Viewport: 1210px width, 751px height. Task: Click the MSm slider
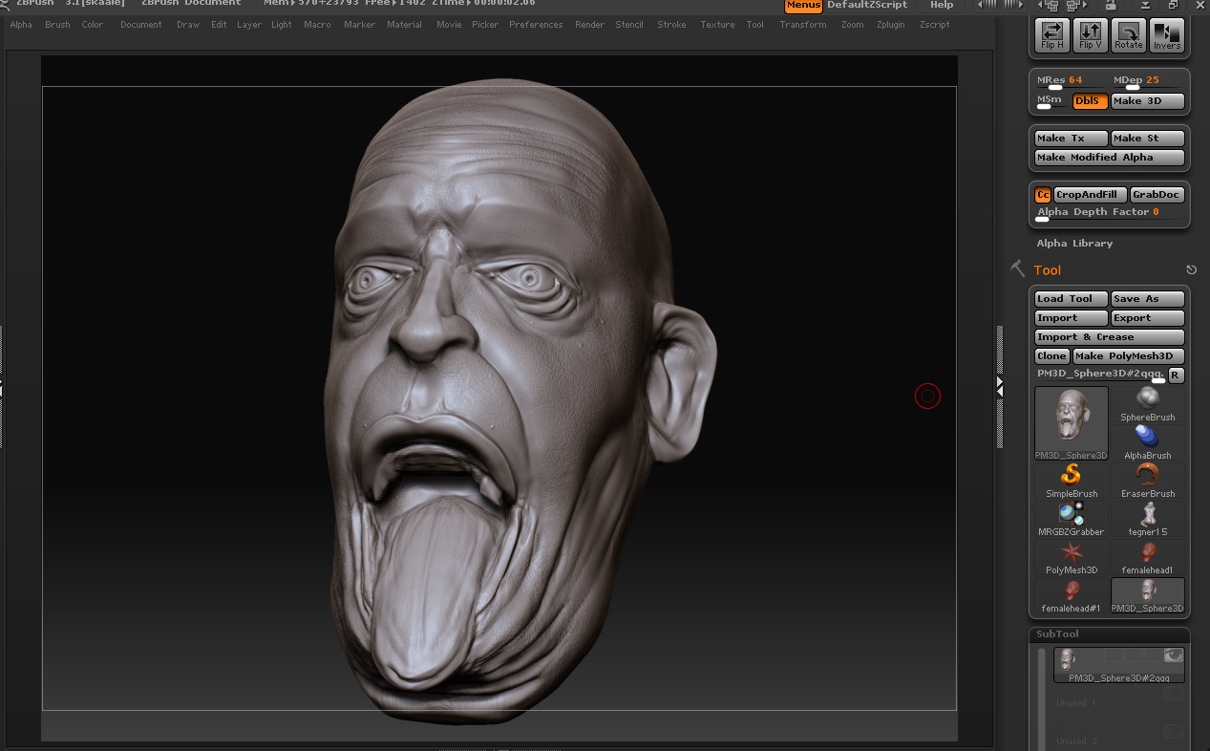1052,101
